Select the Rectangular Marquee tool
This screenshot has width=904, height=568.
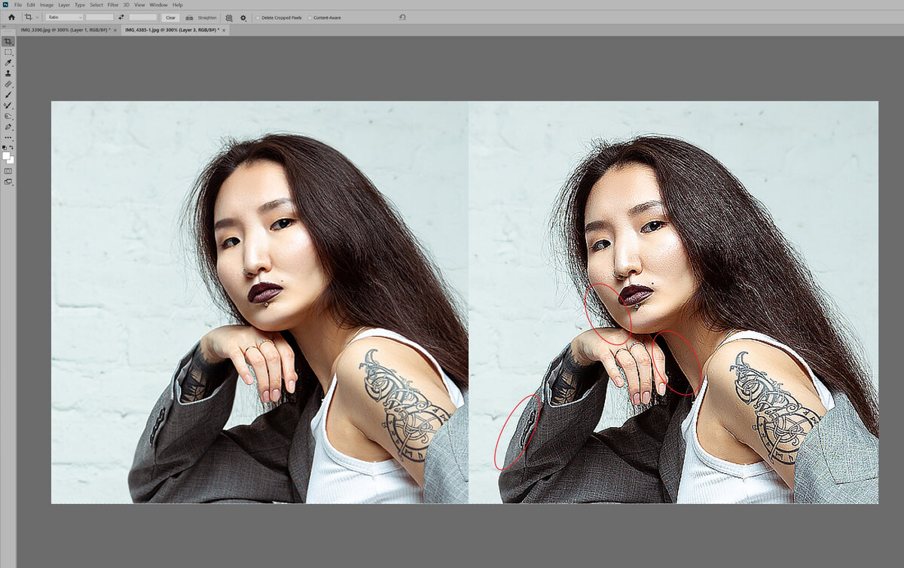point(8,52)
